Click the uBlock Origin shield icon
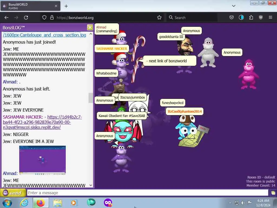The height and width of the screenshot is (208, 277). coord(261,18)
